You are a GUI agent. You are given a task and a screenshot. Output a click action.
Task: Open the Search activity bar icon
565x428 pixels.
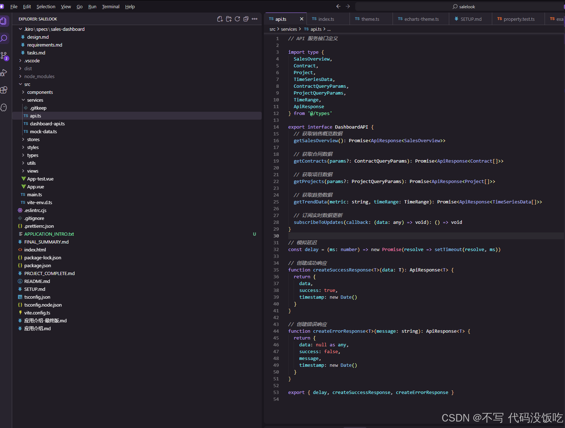pos(4,38)
